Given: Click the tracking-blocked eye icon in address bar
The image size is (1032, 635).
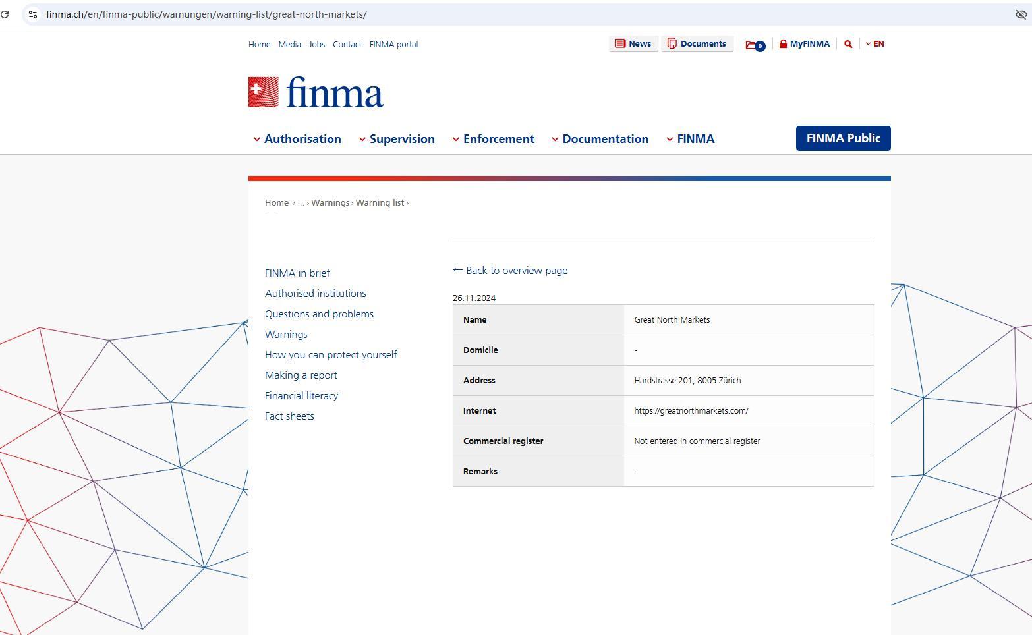Looking at the screenshot, I should click(x=1021, y=14).
